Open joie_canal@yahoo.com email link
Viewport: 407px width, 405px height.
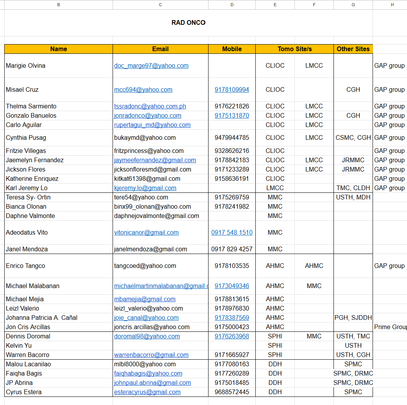click(146, 317)
